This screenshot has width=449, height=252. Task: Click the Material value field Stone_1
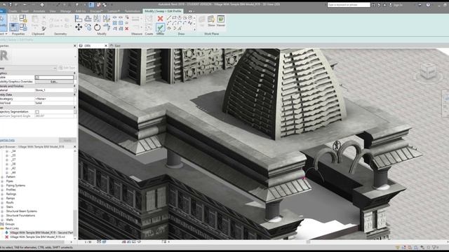(54, 90)
